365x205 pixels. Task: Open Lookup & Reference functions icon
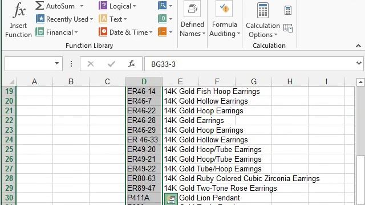coord(165,6)
